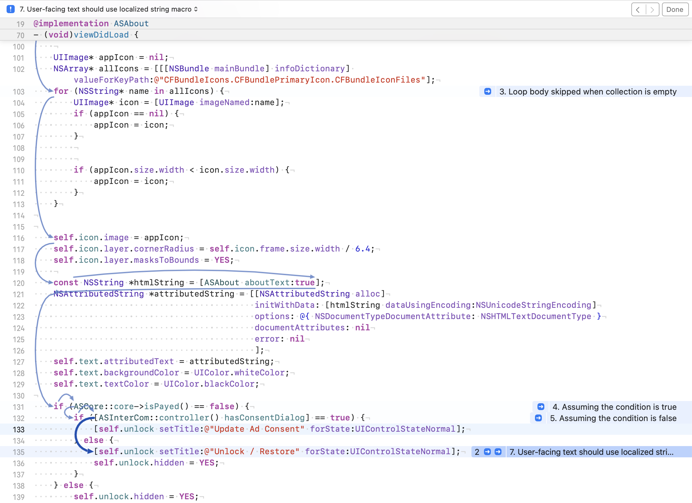The image size is (692, 503).
Task: Select annotation 'Assuming the condition is false'
Action: tap(613, 418)
